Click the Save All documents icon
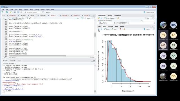The image size is (180, 101). click(x=18, y=12)
